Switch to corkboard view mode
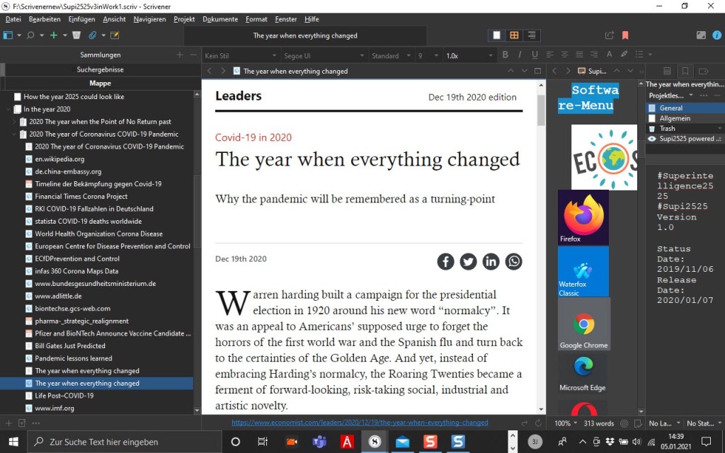Image resolution: width=725 pixels, height=453 pixels. 514,35
